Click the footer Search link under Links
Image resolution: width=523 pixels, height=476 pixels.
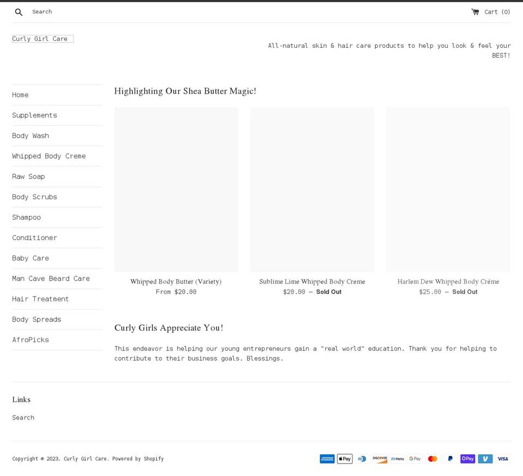[x=23, y=418]
